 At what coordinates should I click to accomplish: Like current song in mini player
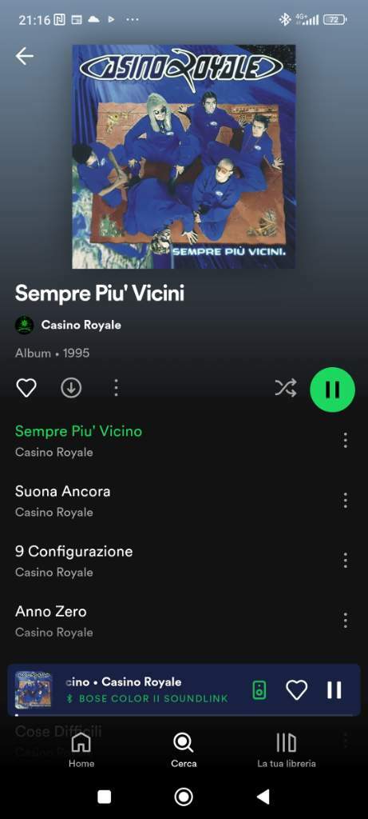pos(297,690)
